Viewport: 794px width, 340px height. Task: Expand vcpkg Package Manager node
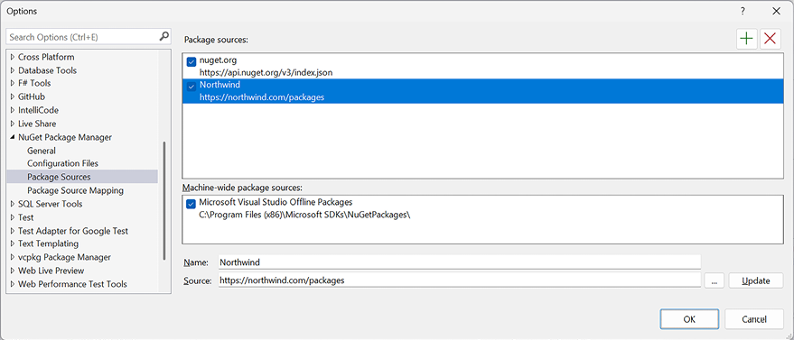click(13, 257)
